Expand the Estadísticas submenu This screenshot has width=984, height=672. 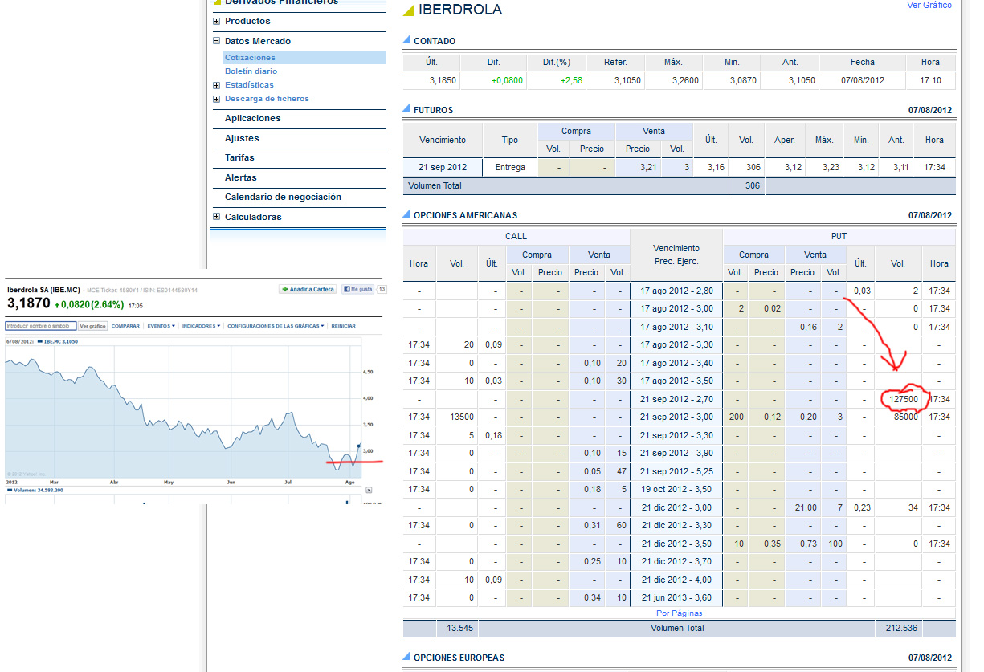pyautogui.click(x=217, y=85)
